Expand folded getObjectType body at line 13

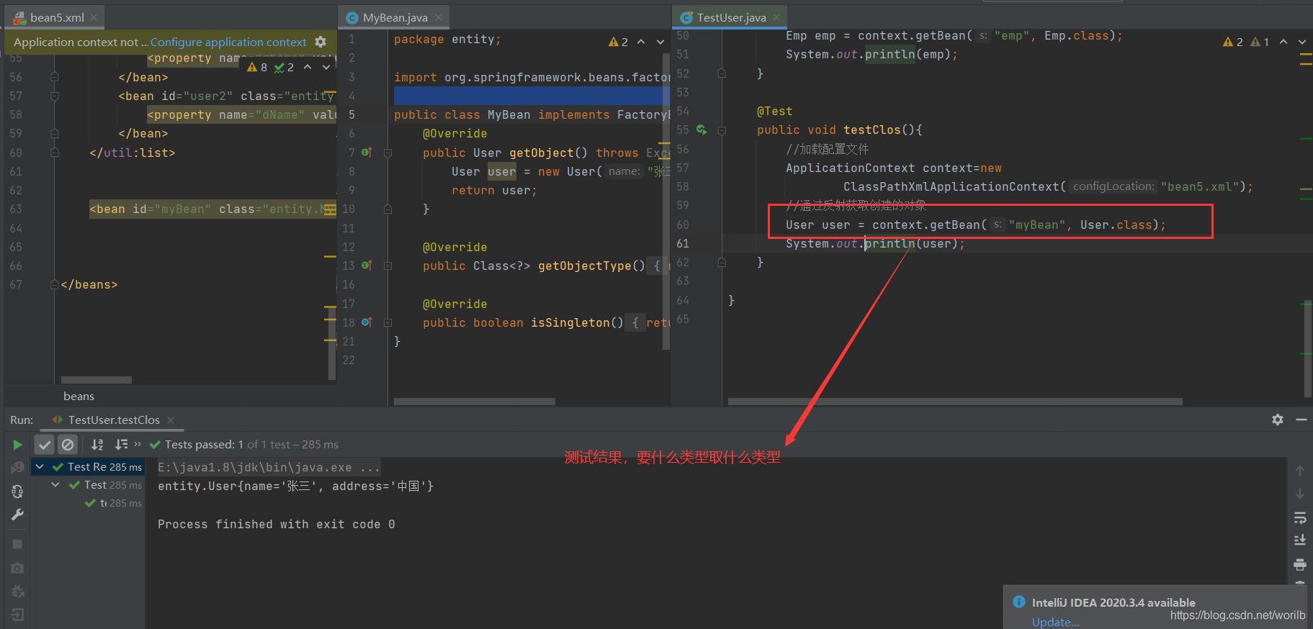click(x=387, y=266)
